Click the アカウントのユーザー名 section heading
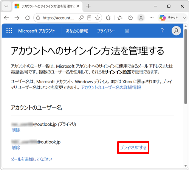189x170 pixels. click(36, 108)
